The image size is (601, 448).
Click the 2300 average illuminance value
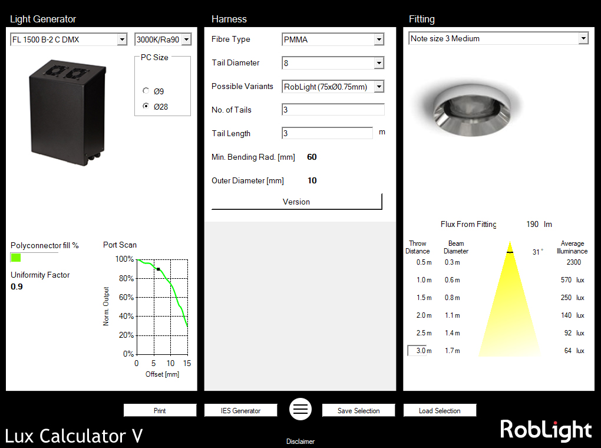coord(574,262)
